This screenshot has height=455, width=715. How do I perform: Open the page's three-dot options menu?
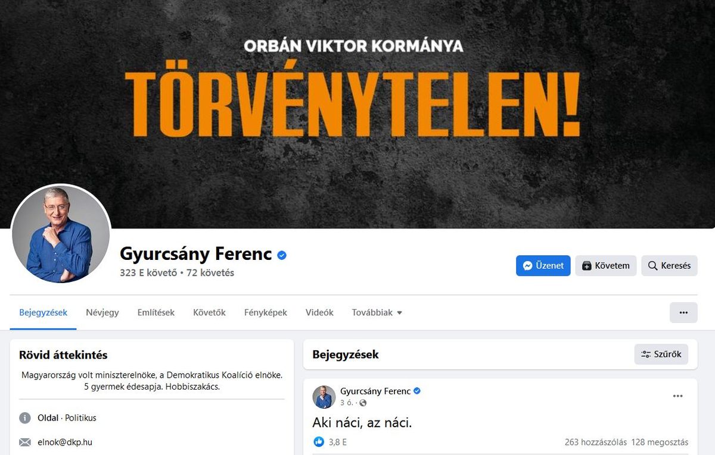(683, 312)
